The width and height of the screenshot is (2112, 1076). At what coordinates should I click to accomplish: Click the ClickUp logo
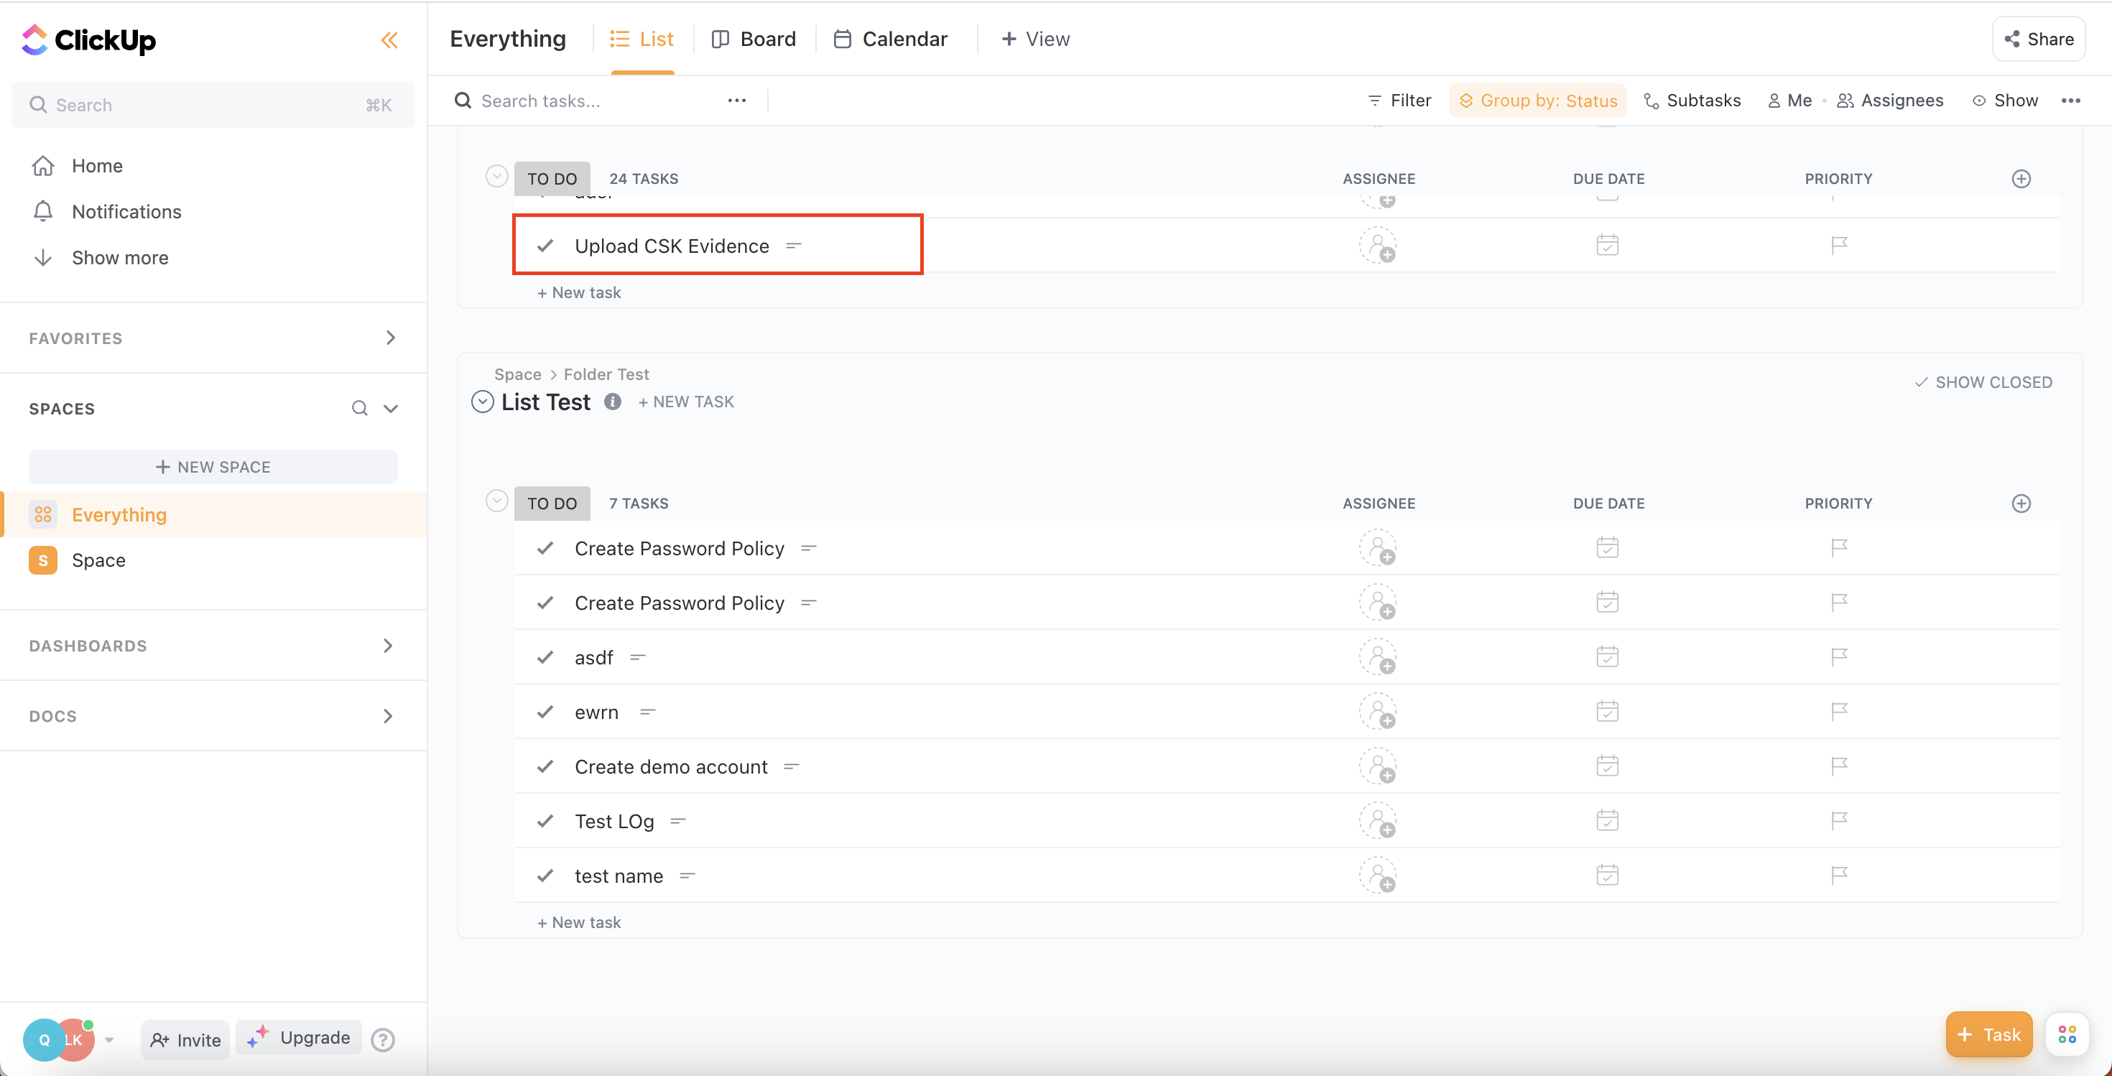(x=88, y=40)
